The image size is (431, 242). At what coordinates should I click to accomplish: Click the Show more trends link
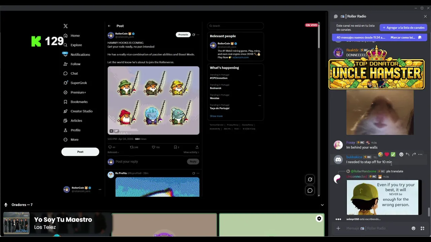coord(216,116)
